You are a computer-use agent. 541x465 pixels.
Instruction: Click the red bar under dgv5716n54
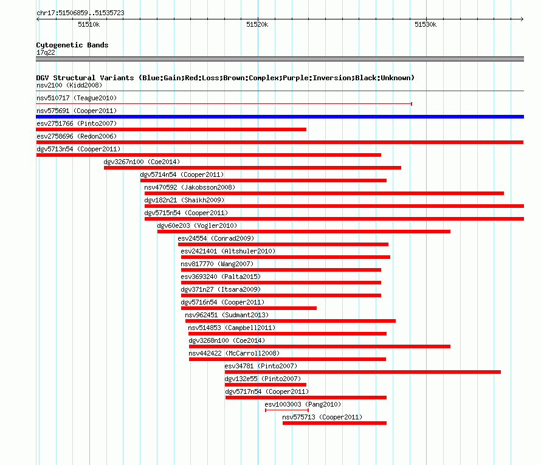pyautogui.click(x=249, y=308)
